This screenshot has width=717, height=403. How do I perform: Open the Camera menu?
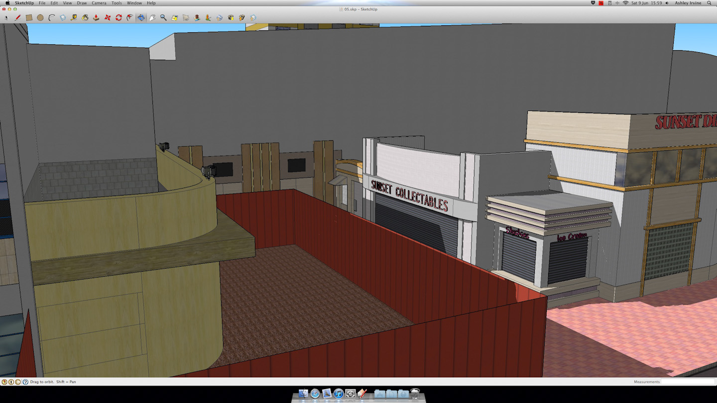click(x=99, y=3)
